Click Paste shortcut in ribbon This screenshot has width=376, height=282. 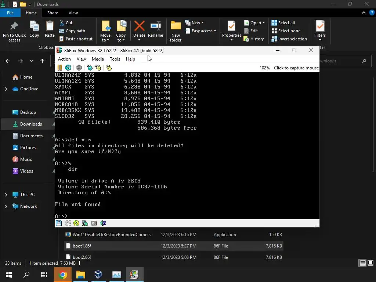pyautogui.click(x=76, y=39)
